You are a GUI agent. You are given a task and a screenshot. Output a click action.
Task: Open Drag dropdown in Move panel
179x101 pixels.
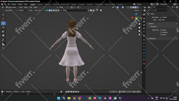[168, 20]
